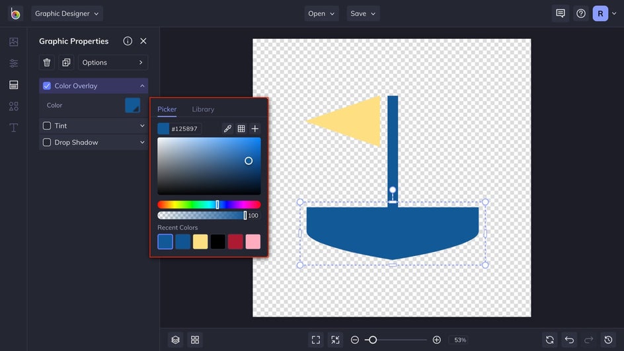Switch to the Library tab

(x=203, y=109)
